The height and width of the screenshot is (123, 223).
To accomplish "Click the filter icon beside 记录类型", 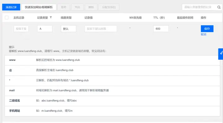I will point(51,17).
